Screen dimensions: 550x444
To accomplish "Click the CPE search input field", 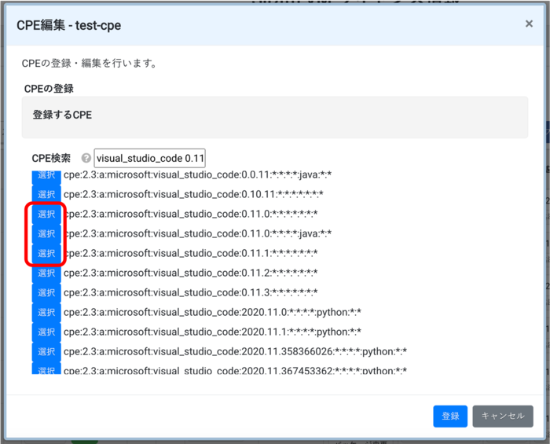I will [150, 158].
